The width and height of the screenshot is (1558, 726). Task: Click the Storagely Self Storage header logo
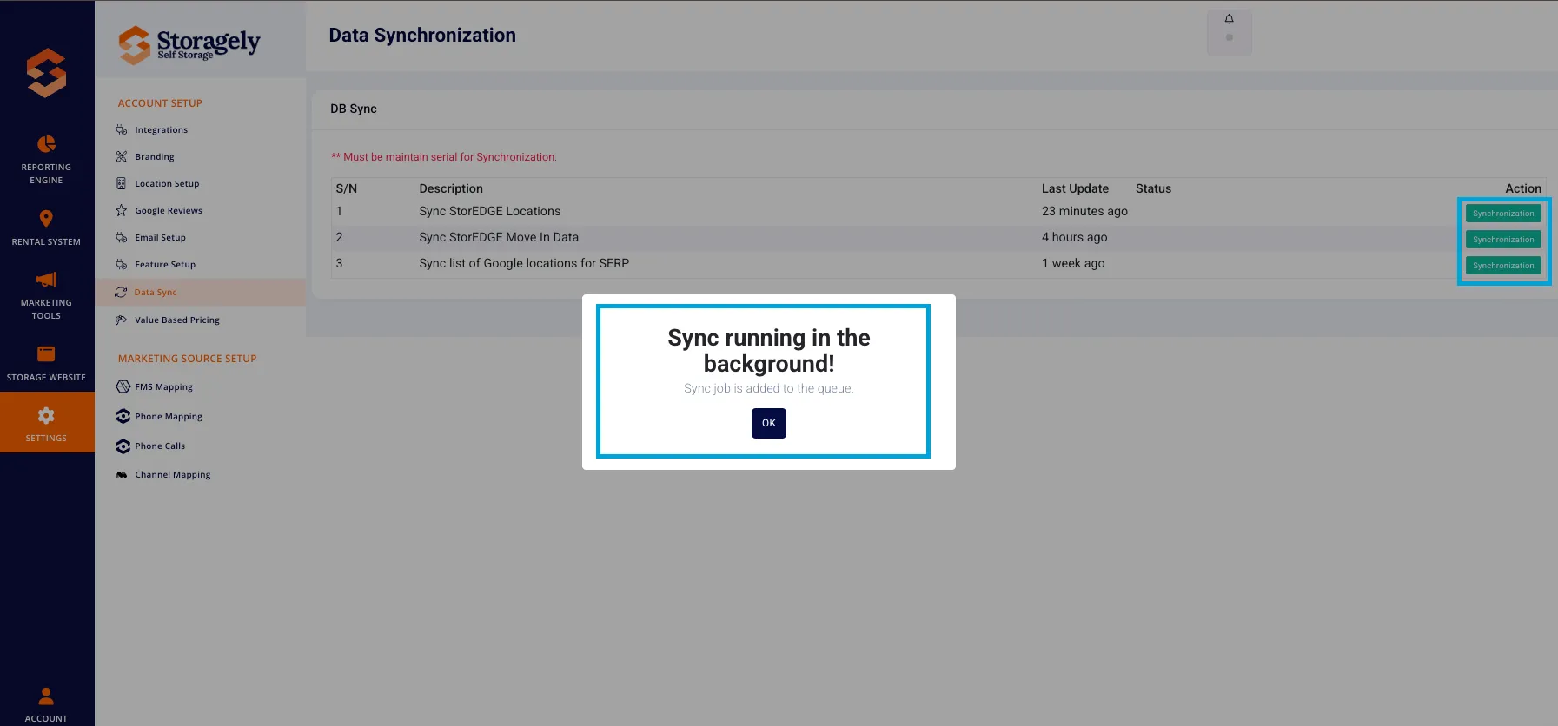click(x=189, y=44)
